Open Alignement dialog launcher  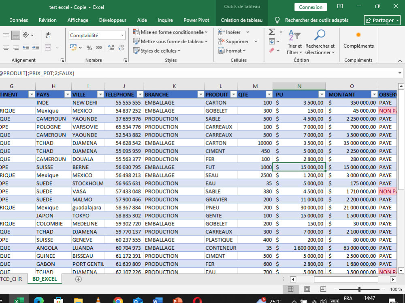click(x=62, y=60)
